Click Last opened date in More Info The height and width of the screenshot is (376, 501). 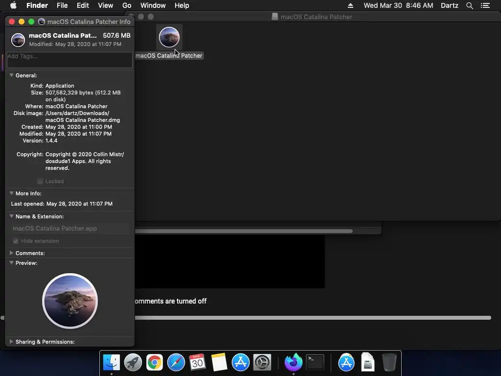click(79, 204)
